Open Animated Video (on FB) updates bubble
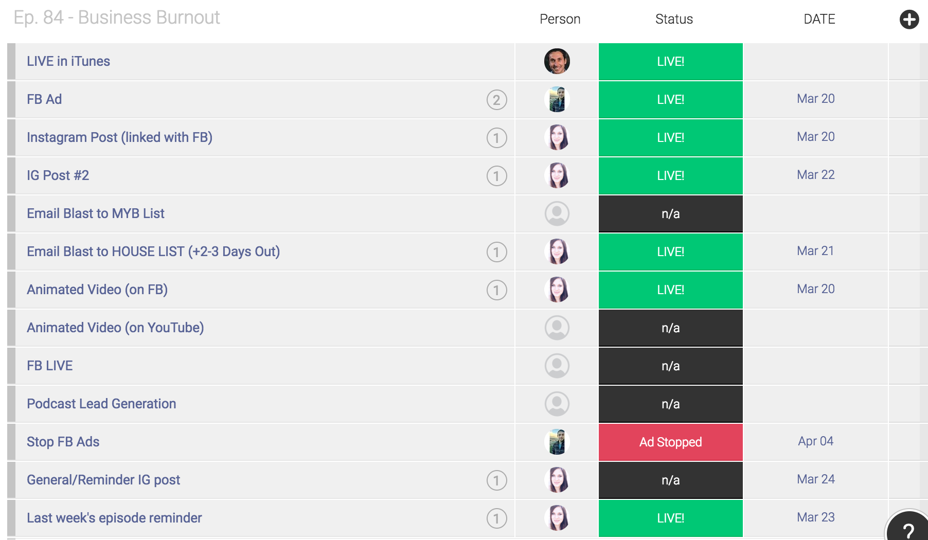 pos(496,290)
